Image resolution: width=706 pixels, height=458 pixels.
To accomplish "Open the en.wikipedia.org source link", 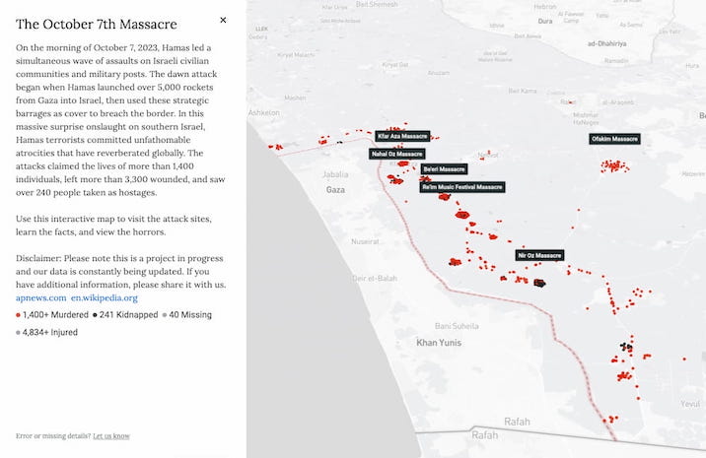I will pos(104,297).
